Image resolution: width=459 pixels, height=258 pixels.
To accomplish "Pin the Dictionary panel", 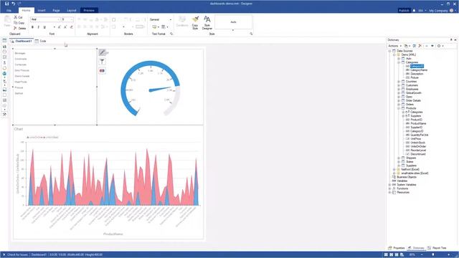I will tap(451, 40).
